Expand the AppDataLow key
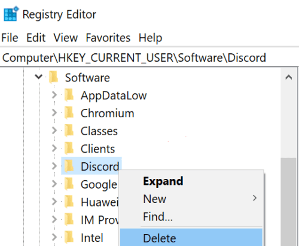Viewport: 299px width, 246px height. coord(54,95)
